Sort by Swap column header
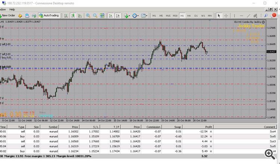Image resolution: width=280 pixels, height=164 pixels. click(x=172, y=127)
